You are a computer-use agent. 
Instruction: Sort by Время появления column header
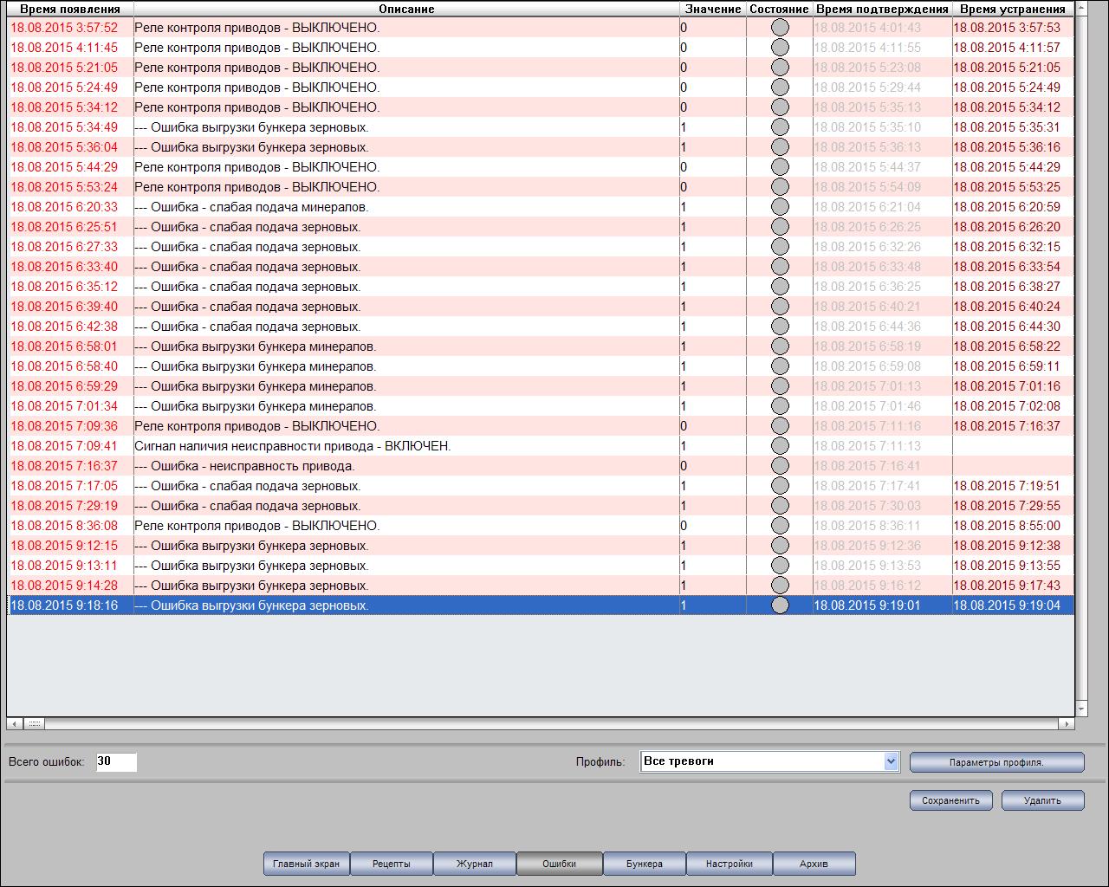tap(70, 9)
